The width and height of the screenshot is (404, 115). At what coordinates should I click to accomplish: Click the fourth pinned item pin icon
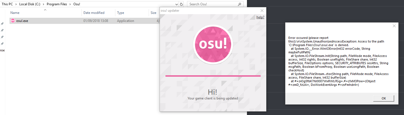pyautogui.click(x=2, y=44)
